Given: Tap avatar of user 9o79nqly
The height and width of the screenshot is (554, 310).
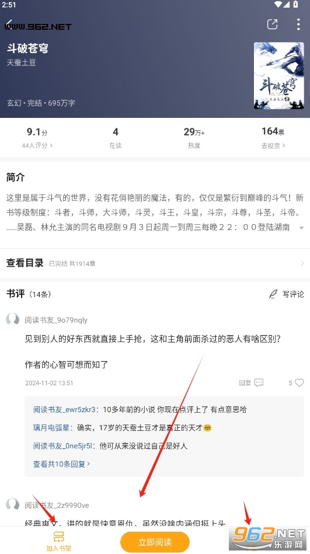Looking at the screenshot, I should pyautogui.click(x=13, y=319).
